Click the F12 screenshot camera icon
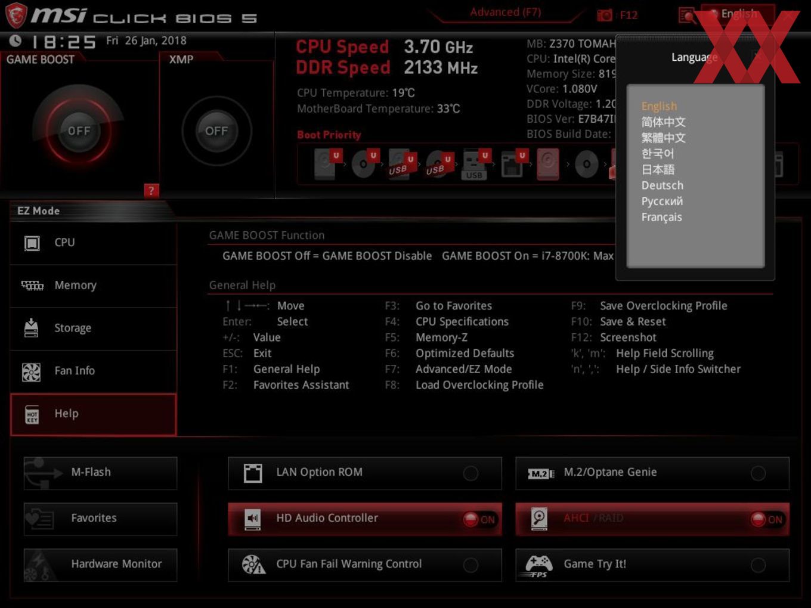 605,15
